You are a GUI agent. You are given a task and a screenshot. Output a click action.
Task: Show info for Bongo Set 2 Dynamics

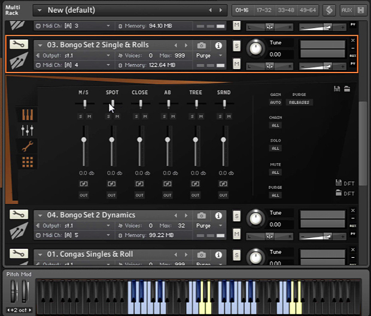point(218,215)
